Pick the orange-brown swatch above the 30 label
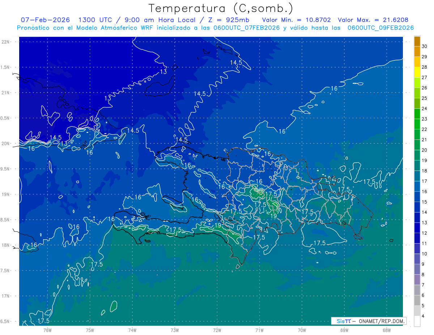 pos(417,41)
